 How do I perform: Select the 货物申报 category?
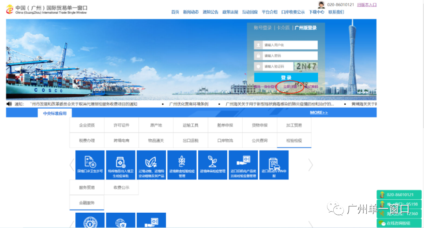[260, 125]
